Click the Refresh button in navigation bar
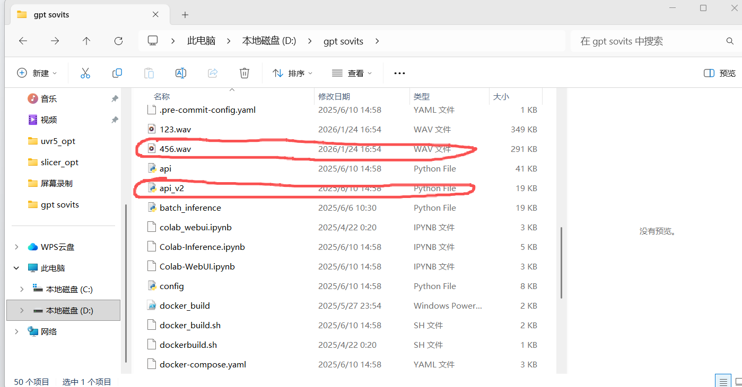The image size is (742, 387). click(x=118, y=41)
